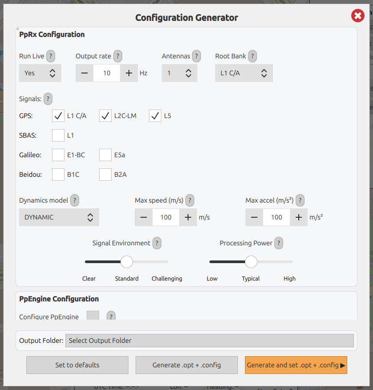The width and height of the screenshot is (373, 390).
Task: Open the Dynamics model dropdown
Action: pos(59,217)
